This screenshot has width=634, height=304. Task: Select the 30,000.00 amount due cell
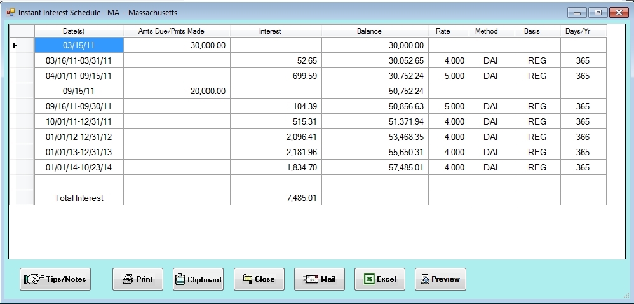point(177,45)
